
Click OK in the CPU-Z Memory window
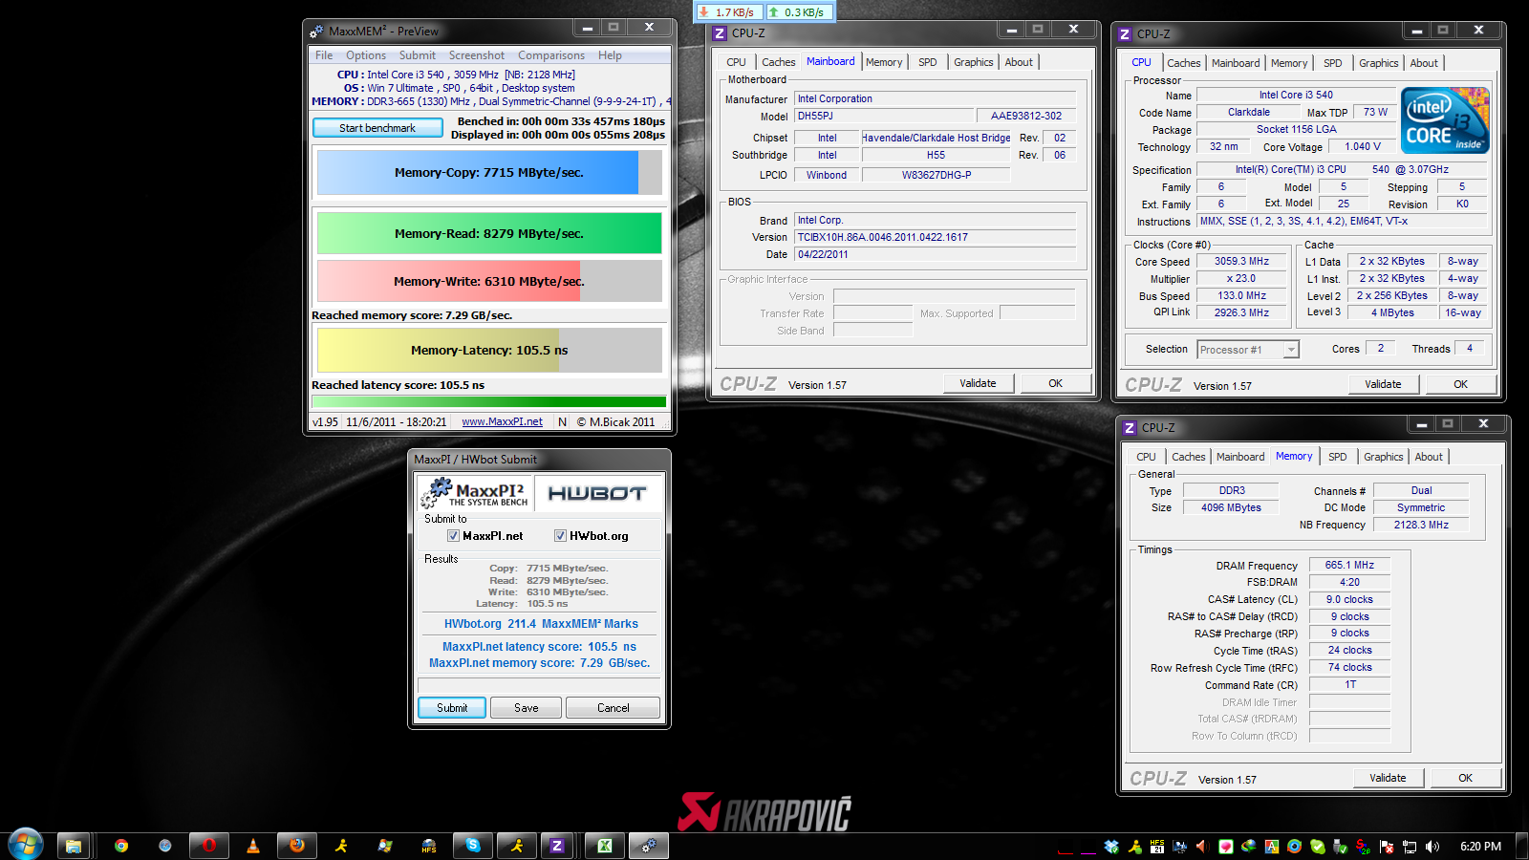pyautogui.click(x=1465, y=778)
